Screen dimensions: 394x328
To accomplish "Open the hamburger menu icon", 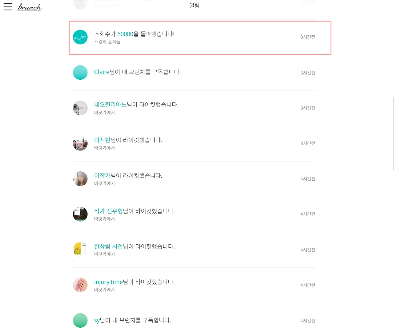I will point(8,7).
